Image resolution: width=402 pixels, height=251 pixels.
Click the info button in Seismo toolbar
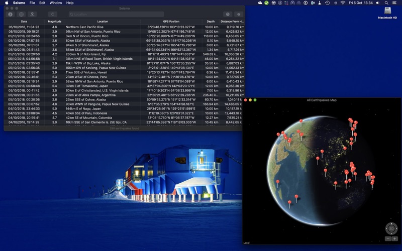tap(10, 15)
